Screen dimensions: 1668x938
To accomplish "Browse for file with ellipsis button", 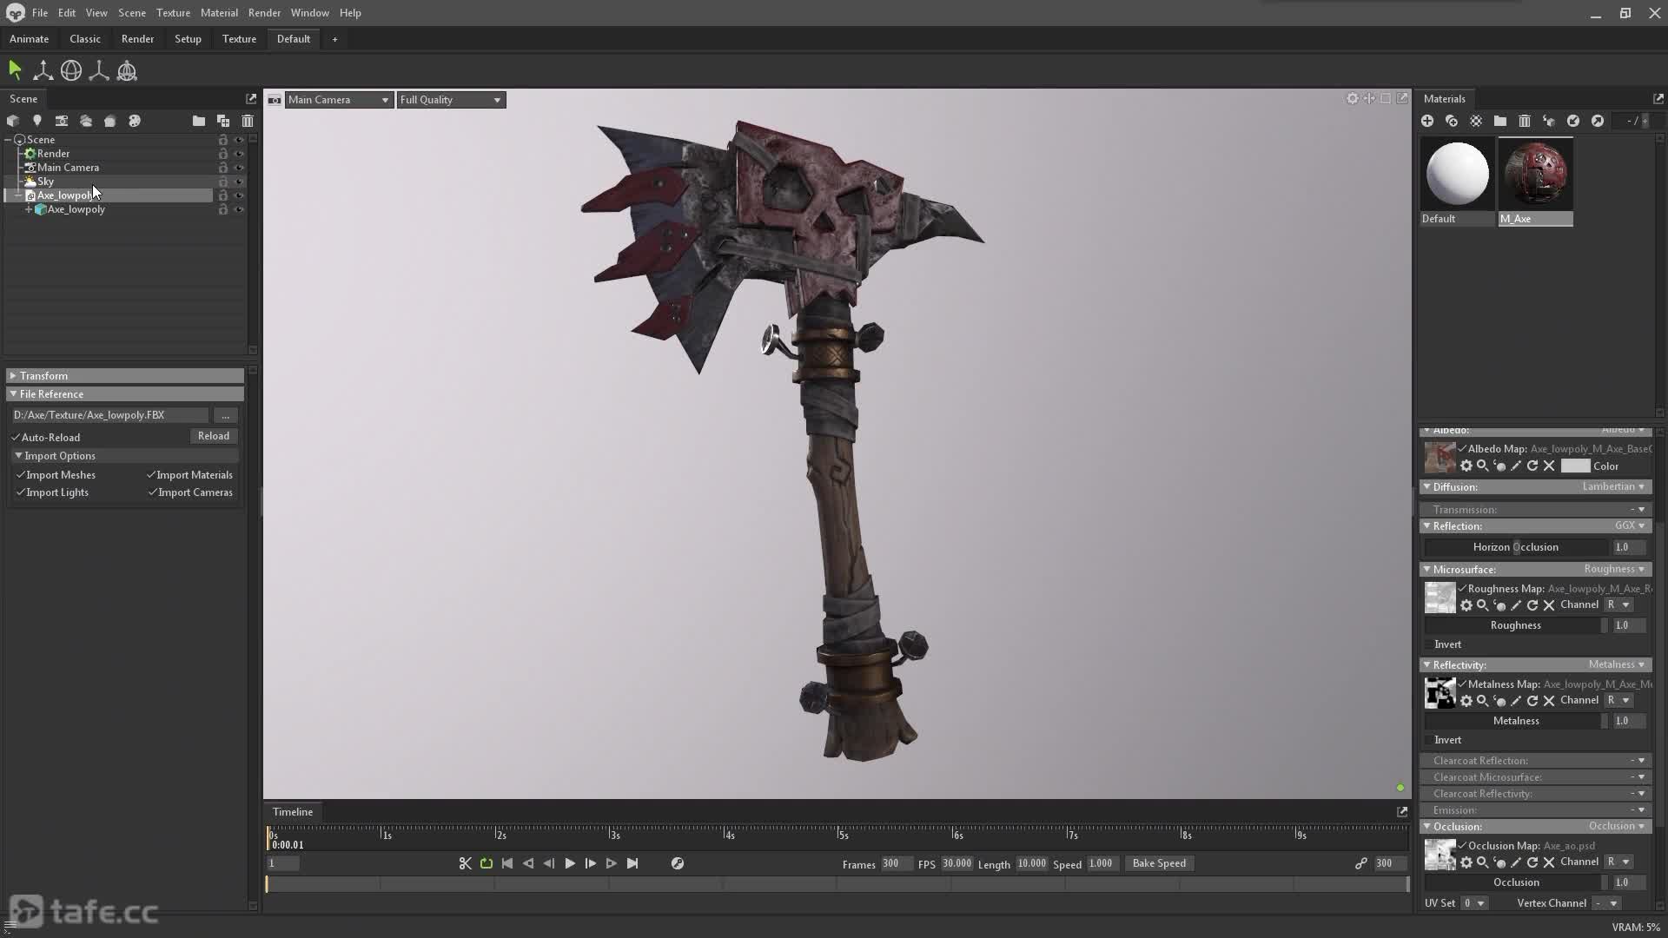I will (225, 415).
